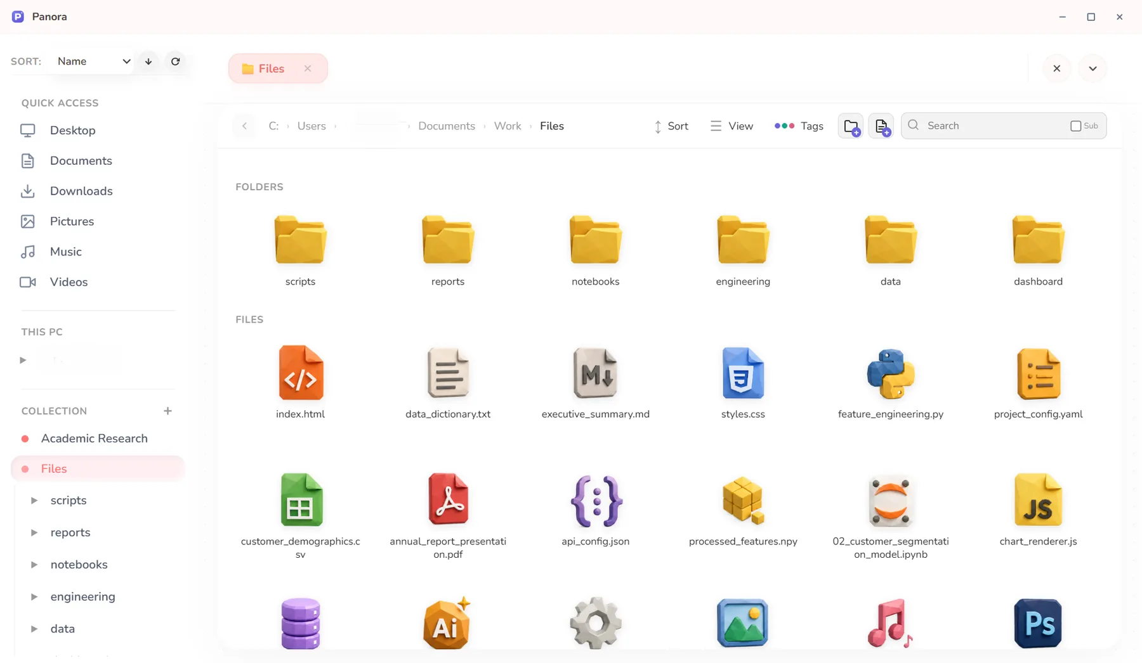
Task: Expand the This PC drive entry
Action: [x=23, y=360]
